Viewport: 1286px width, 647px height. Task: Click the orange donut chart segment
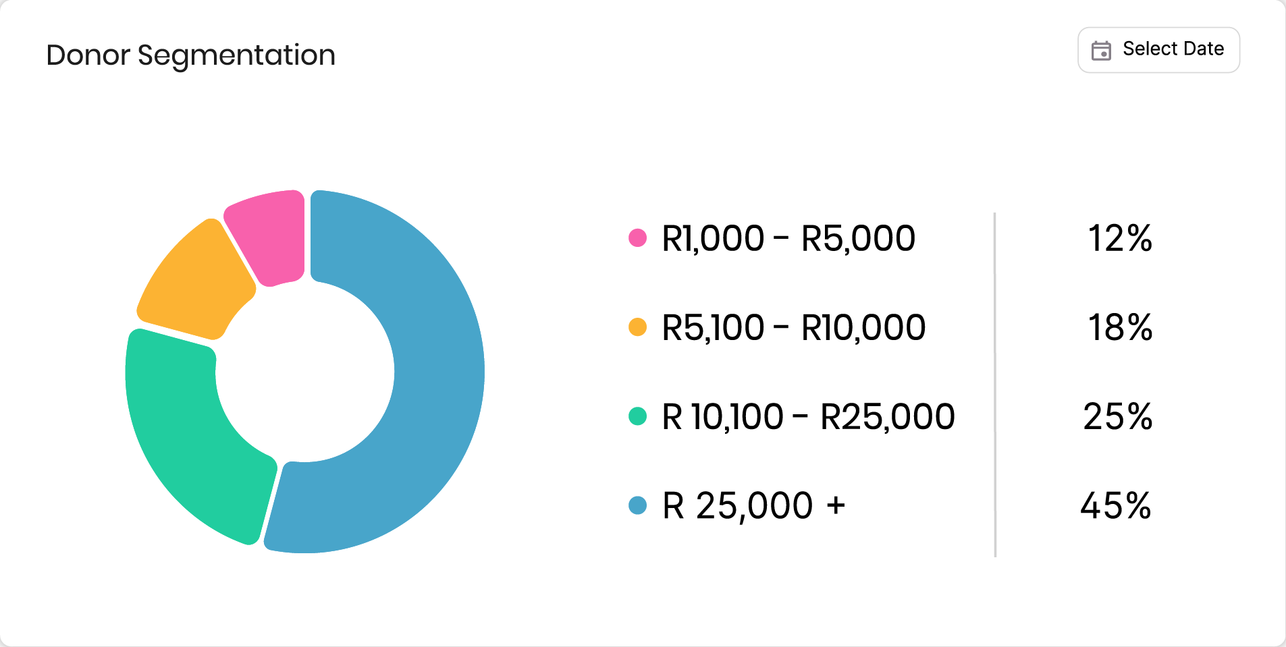[x=189, y=277]
